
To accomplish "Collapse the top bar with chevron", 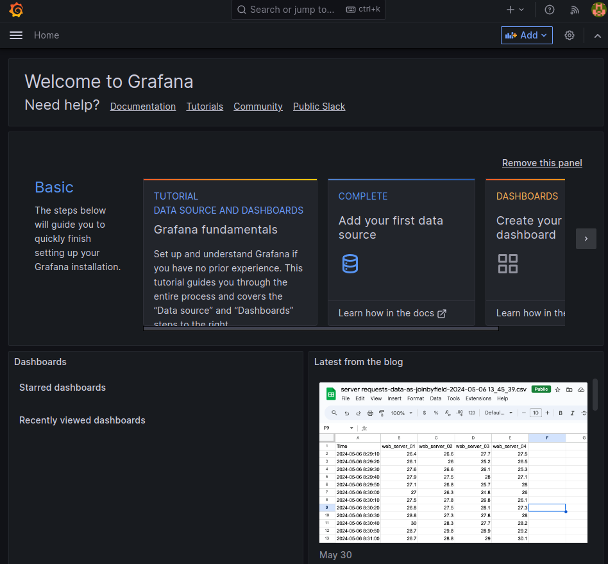I will tap(598, 35).
